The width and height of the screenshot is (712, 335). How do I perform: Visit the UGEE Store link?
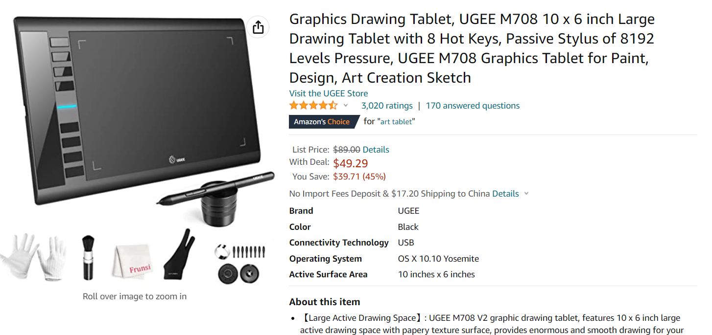[329, 93]
